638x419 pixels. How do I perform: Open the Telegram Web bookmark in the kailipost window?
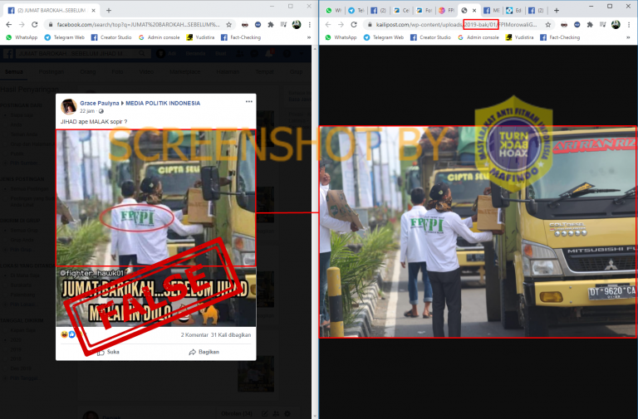pyautogui.click(x=383, y=37)
